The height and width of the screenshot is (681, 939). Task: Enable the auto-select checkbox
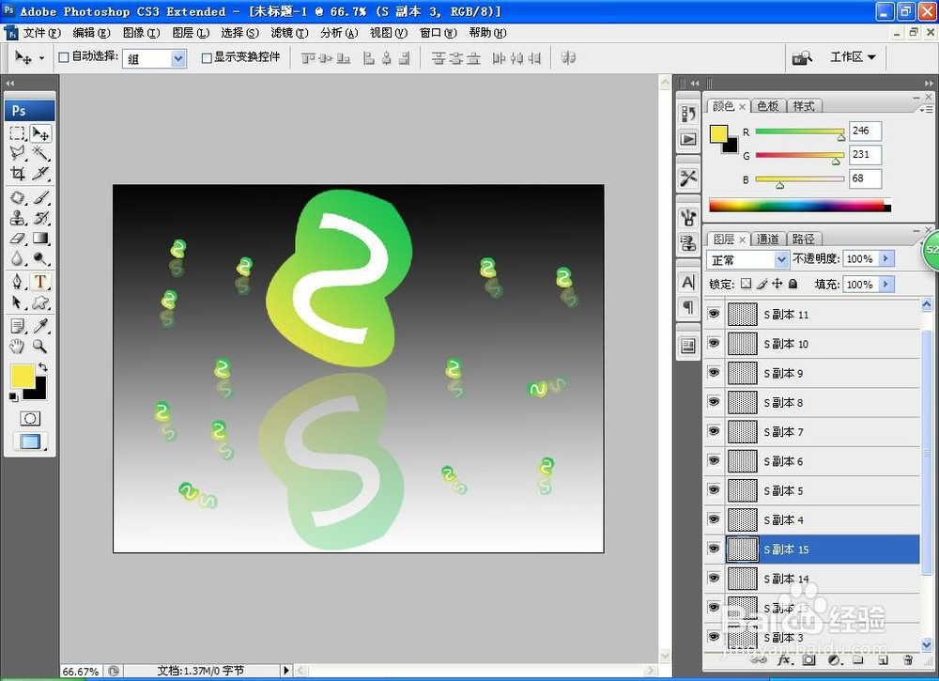64,57
